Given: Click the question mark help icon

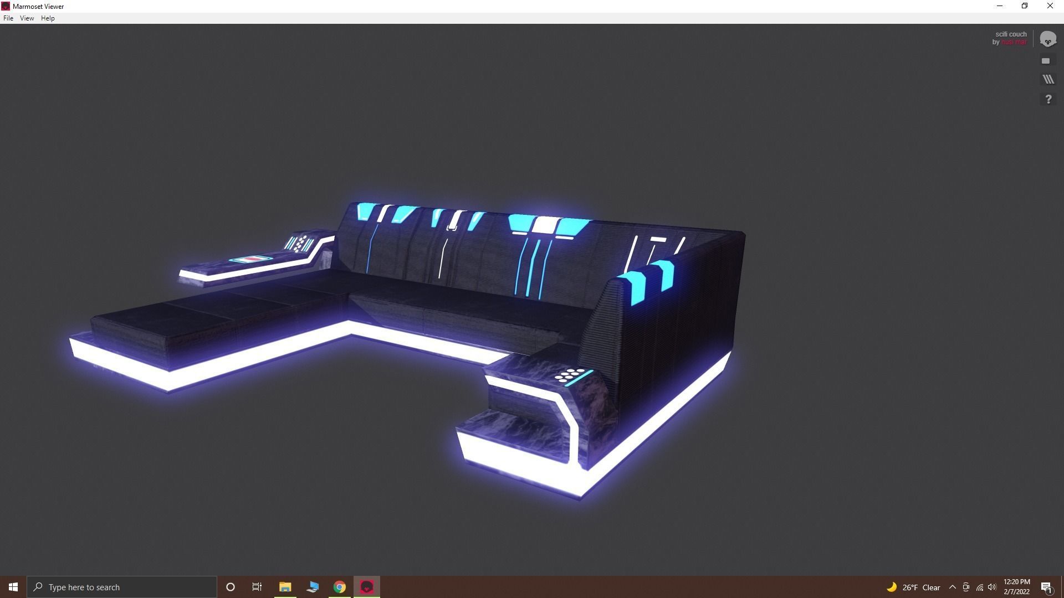Looking at the screenshot, I should click(x=1048, y=99).
